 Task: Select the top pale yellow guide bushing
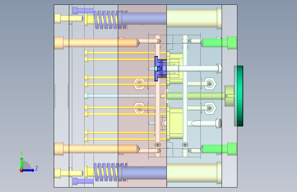click(x=194, y=19)
